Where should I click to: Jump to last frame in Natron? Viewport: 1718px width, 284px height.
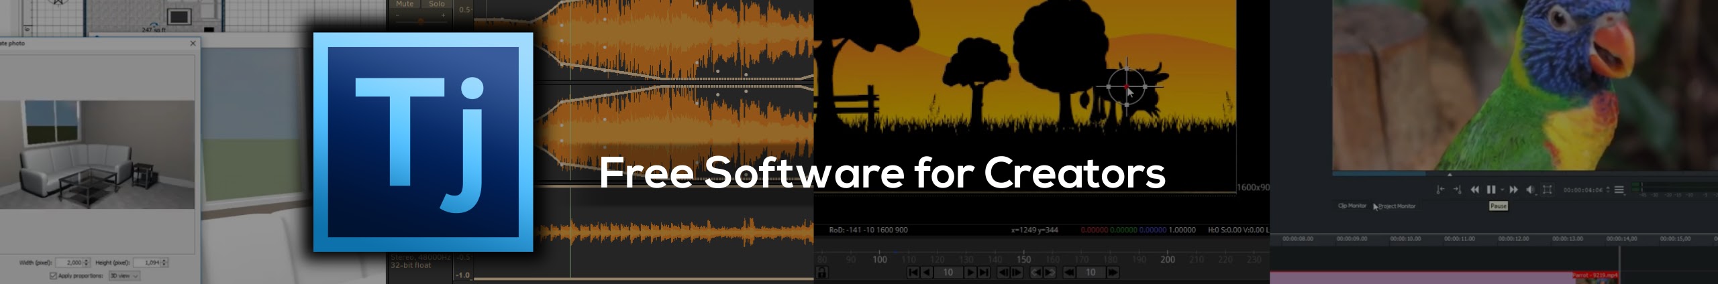984,273
